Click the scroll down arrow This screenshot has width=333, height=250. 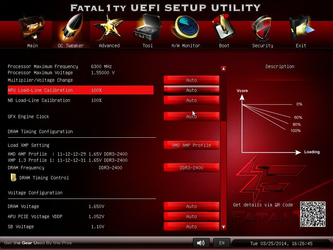coord(223,227)
